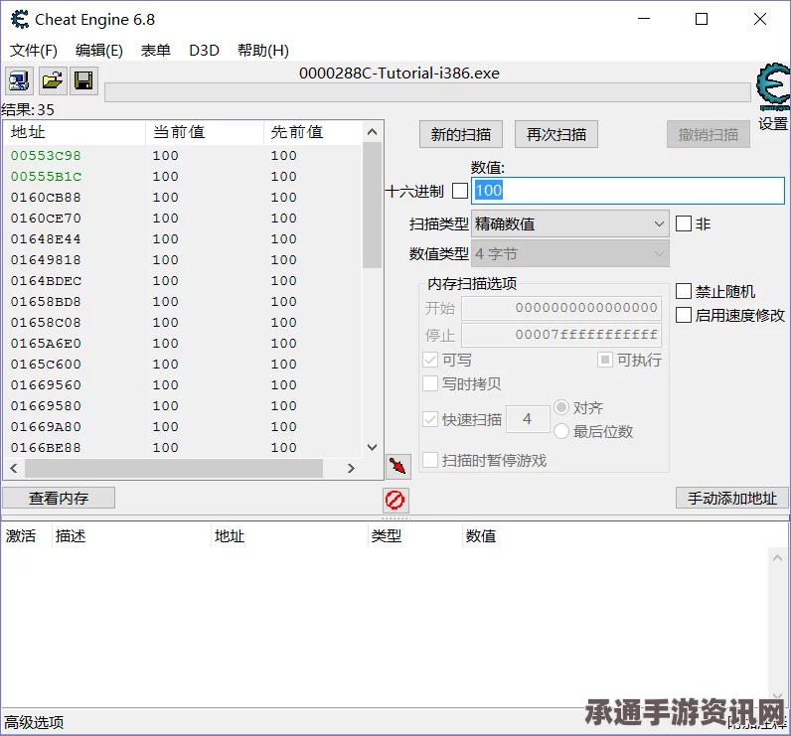Image resolution: width=791 pixels, height=736 pixels.
Task: Click the results list vertical scrollbar thumb
Action: coord(373,206)
